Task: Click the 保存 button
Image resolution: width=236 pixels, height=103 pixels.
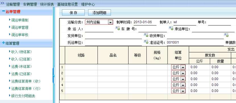Action: click(x=73, y=12)
